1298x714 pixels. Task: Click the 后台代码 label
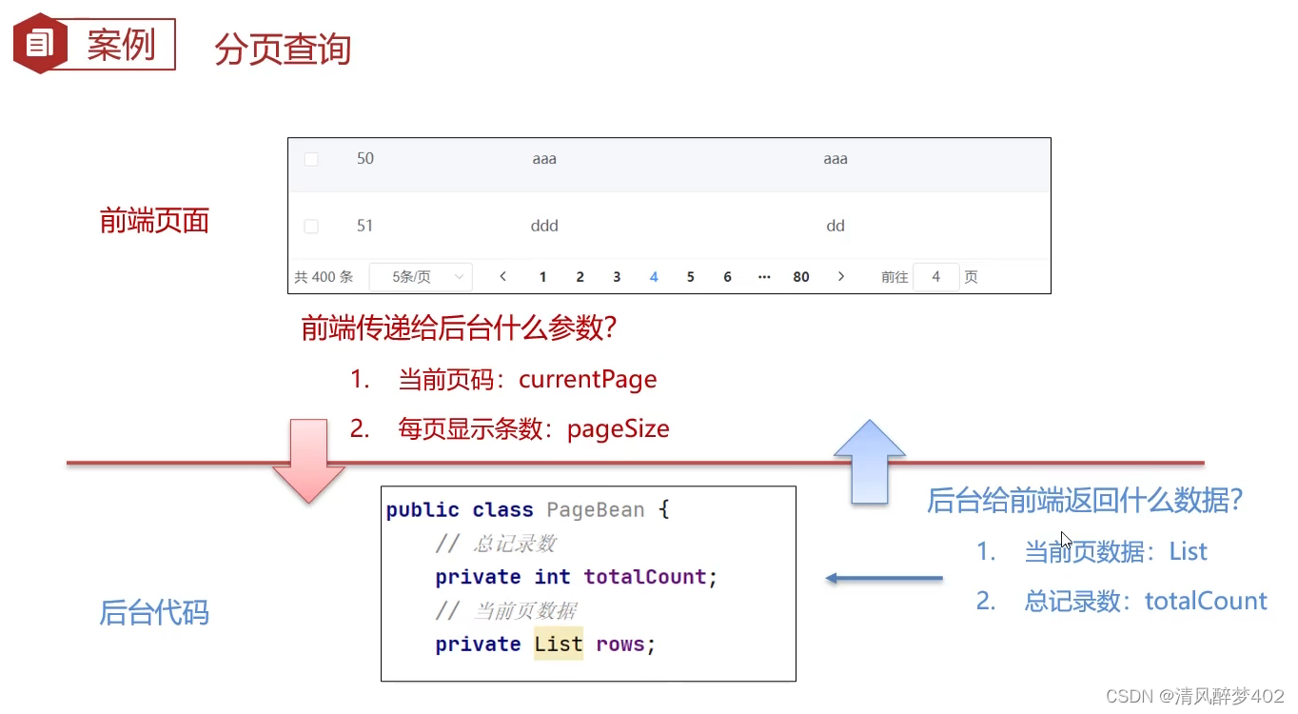[x=154, y=613]
